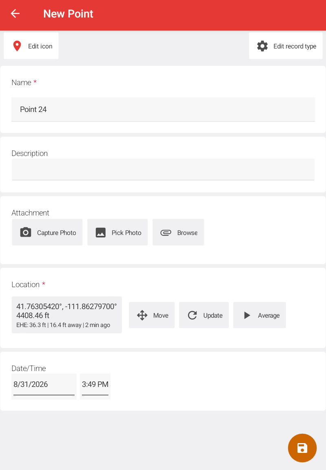Screen dimensions: 326x470
Task: Click the "Edit record type" label
Action: 295,46
